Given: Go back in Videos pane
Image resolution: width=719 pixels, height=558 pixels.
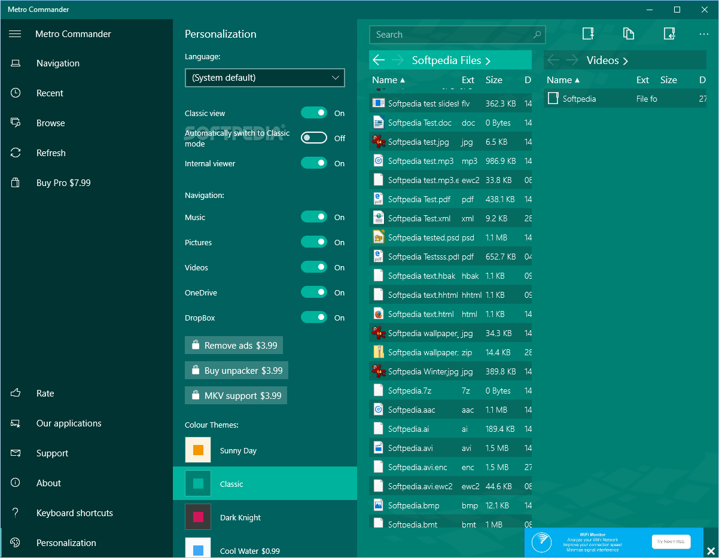Looking at the screenshot, I should 553,60.
